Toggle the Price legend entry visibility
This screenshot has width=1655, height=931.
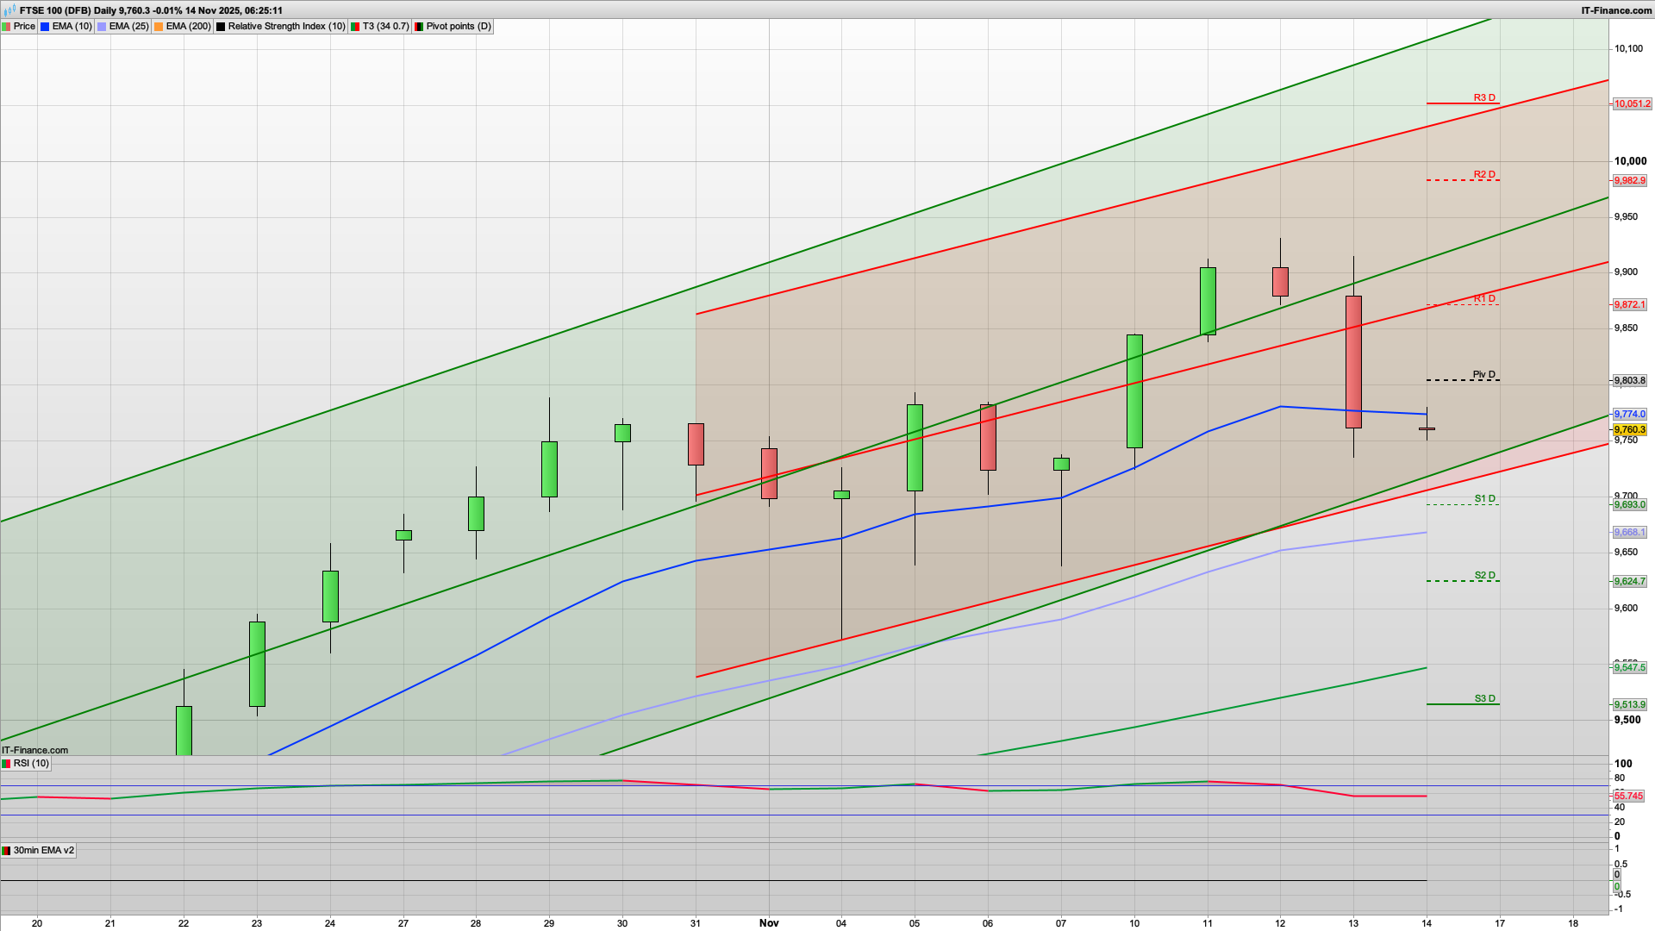pos(24,27)
